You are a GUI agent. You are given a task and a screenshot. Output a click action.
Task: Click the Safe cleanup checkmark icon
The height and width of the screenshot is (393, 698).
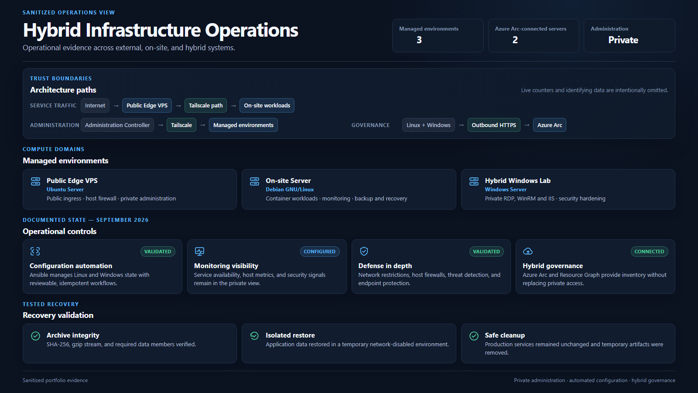474,336
